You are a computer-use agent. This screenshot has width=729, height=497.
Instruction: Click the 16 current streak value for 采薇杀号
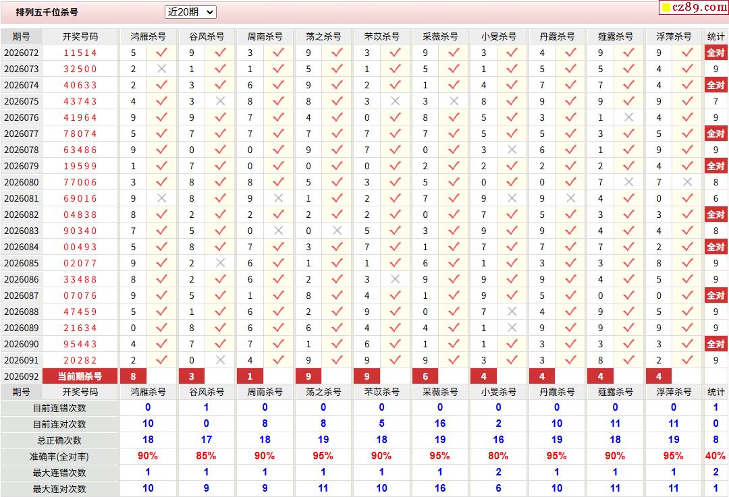[440, 423]
